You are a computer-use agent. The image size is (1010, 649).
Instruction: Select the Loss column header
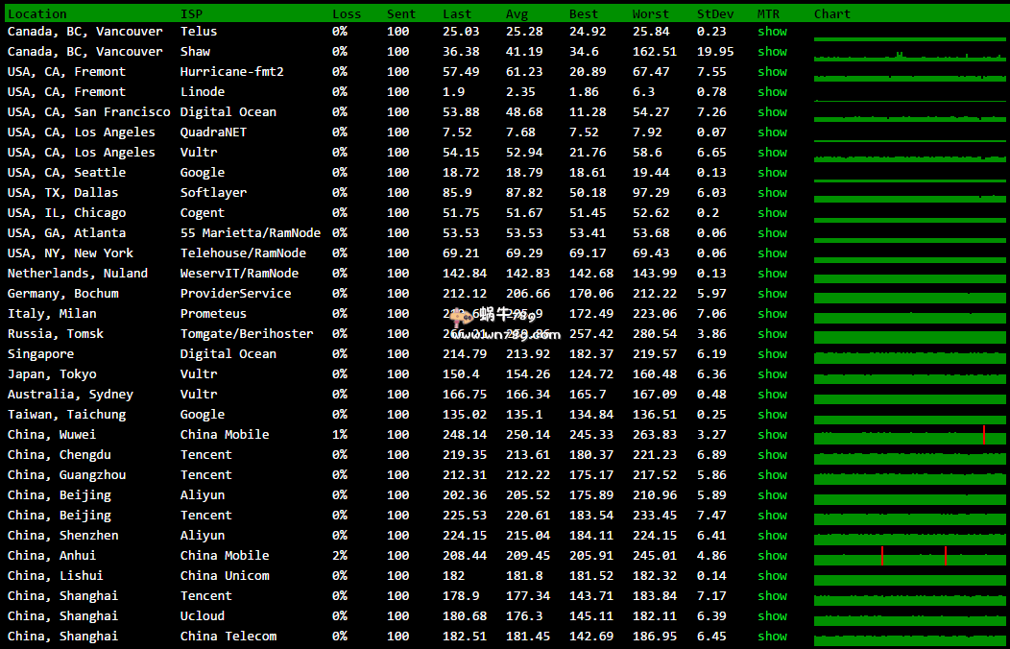[x=347, y=14]
